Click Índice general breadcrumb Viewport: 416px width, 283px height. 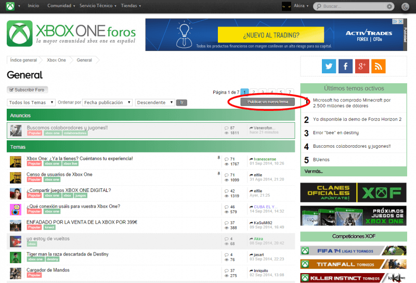click(23, 60)
